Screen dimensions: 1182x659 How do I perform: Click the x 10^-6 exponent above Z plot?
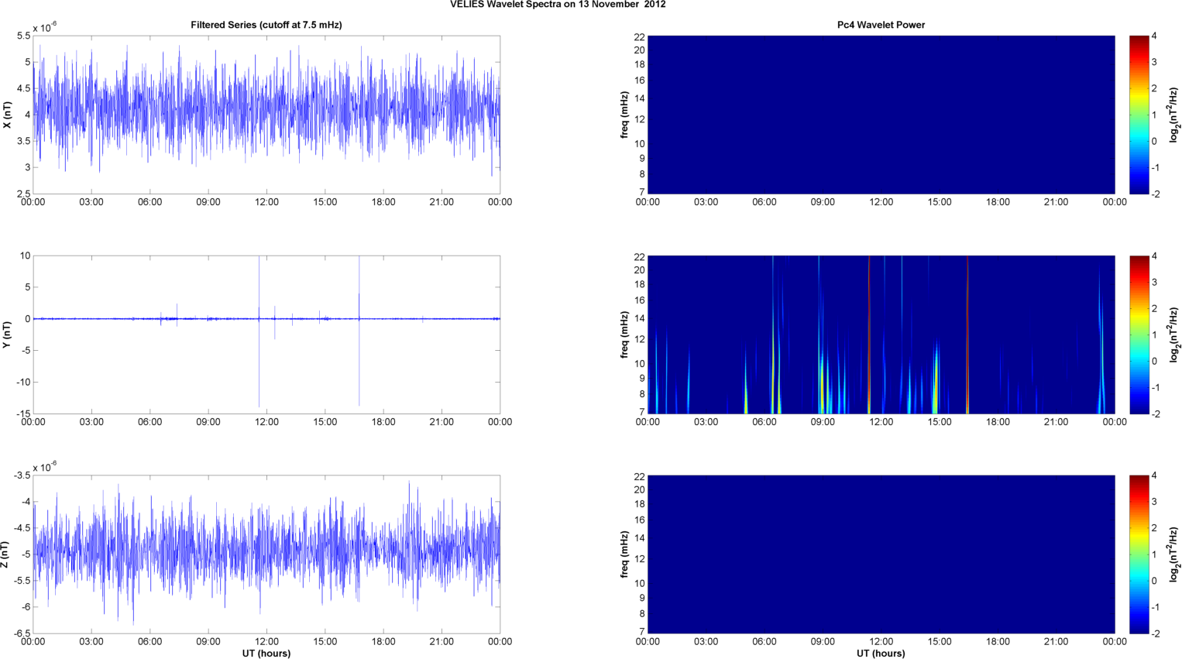coord(45,466)
